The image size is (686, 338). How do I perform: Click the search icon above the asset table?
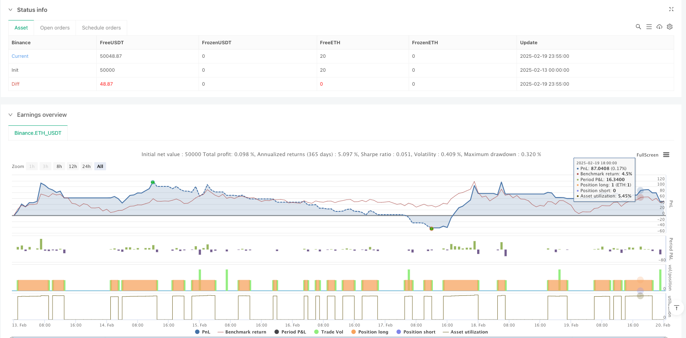tap(638, 27)
